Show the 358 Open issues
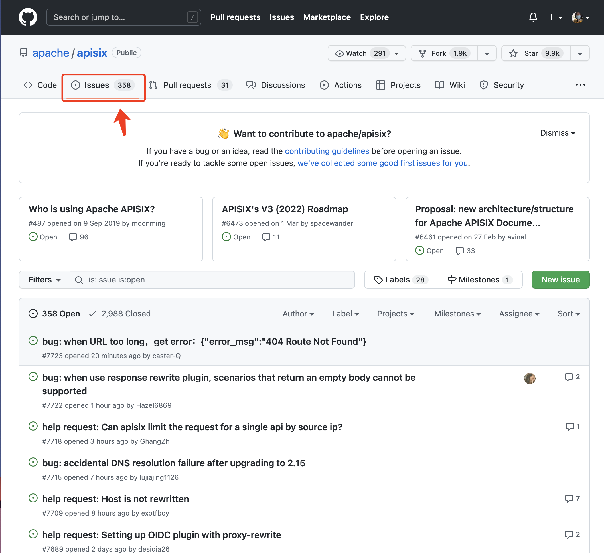The height and width of the screenshot is (553, 604). (x=54, y=314)
